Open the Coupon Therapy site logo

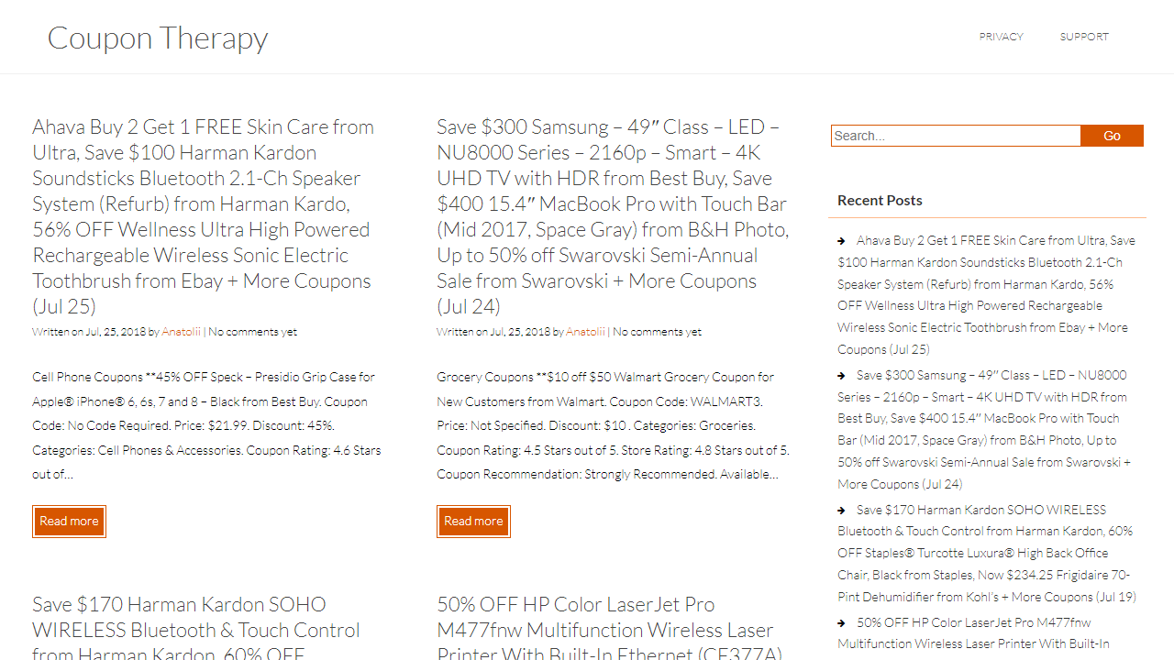pyautogui.click(x=158, y=37)
